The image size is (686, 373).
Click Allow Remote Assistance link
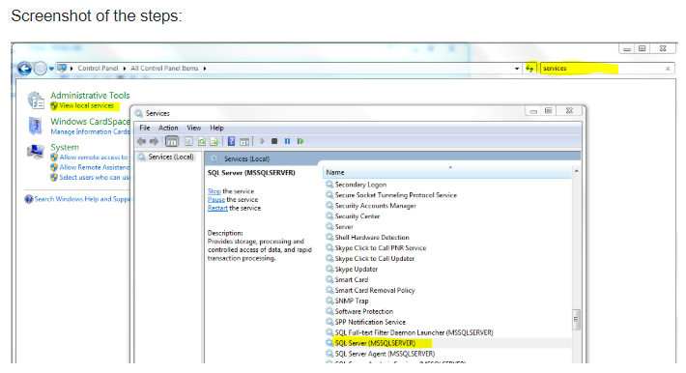(x=95, y=167)
